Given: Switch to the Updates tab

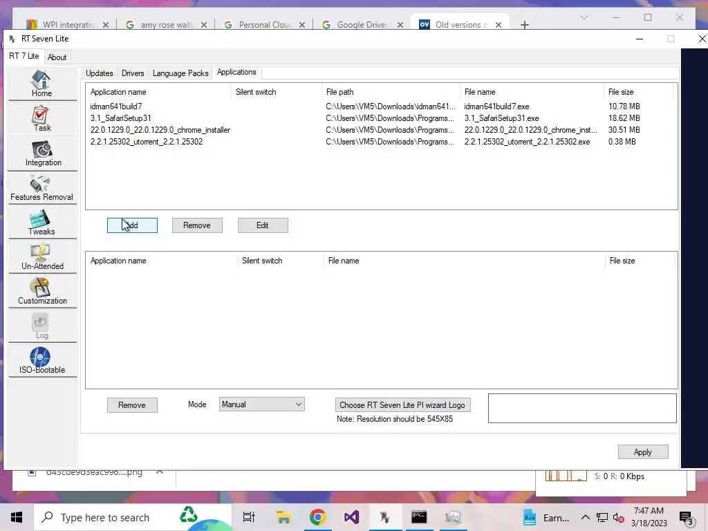Looking at the screenshot, I should tap(100, 73).
